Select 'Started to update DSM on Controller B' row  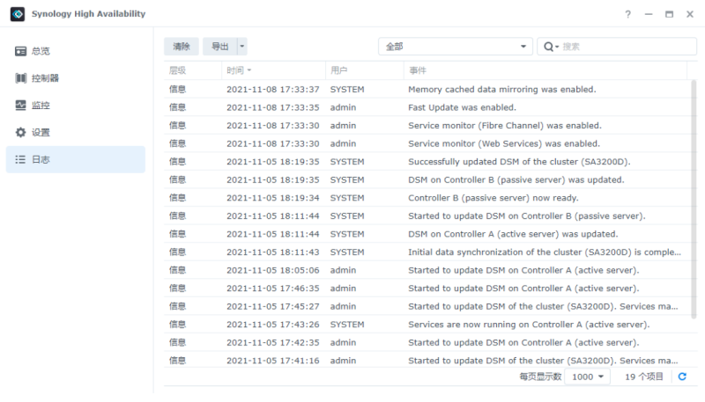coord(427,216)
